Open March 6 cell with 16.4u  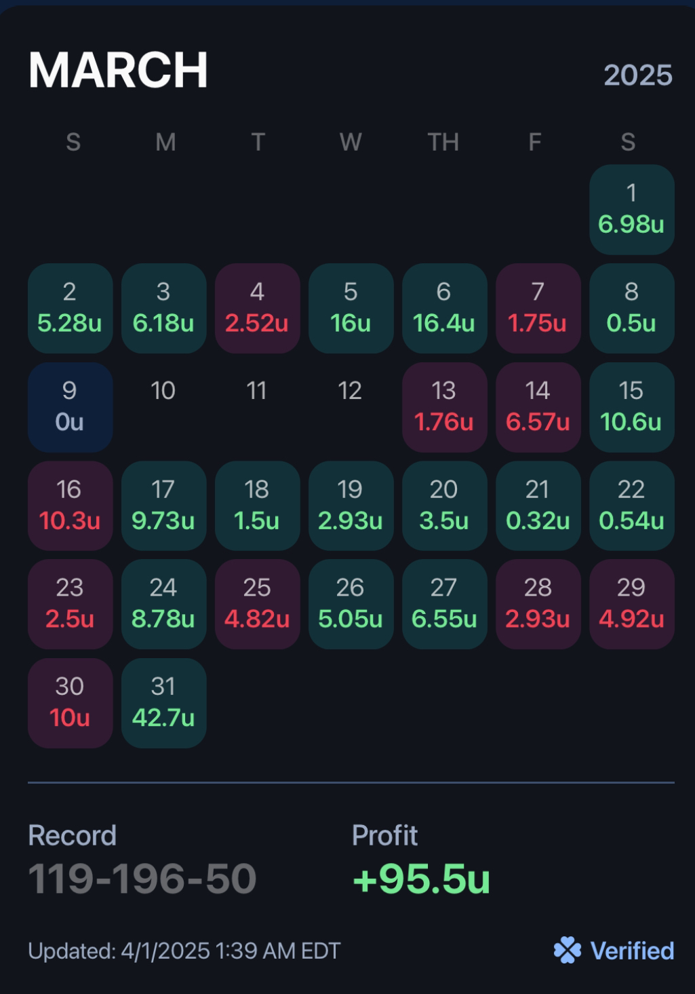click(x=445, y=309)
